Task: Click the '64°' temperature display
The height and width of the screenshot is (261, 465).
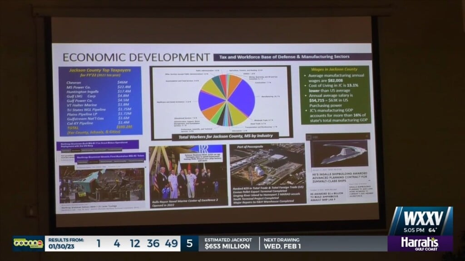Action: coord(433,230)
